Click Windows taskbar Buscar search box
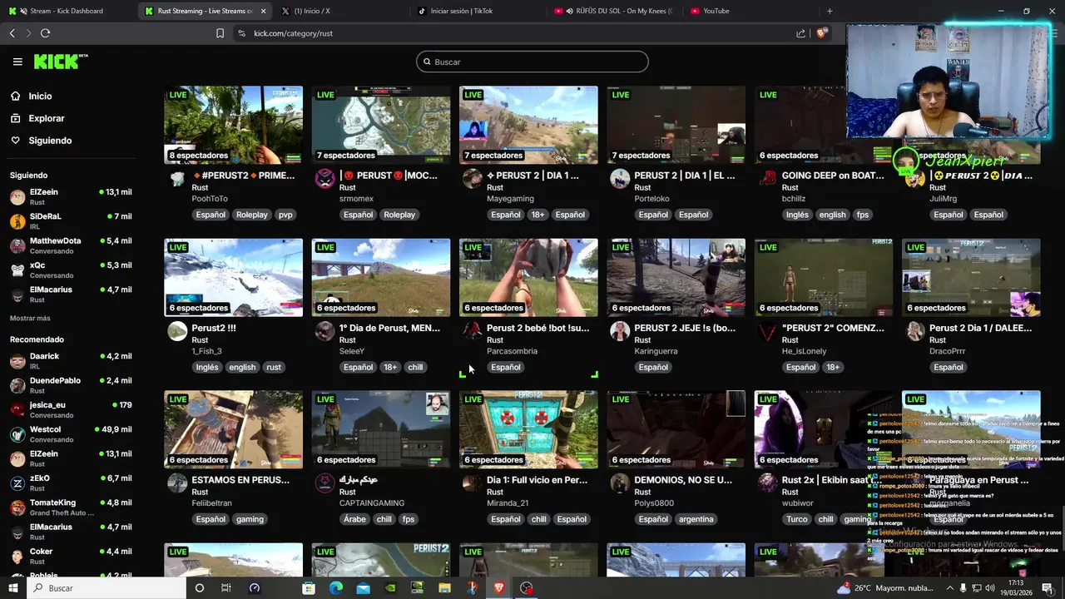This screenshot has width=1065, height=599. click(108, 588)
